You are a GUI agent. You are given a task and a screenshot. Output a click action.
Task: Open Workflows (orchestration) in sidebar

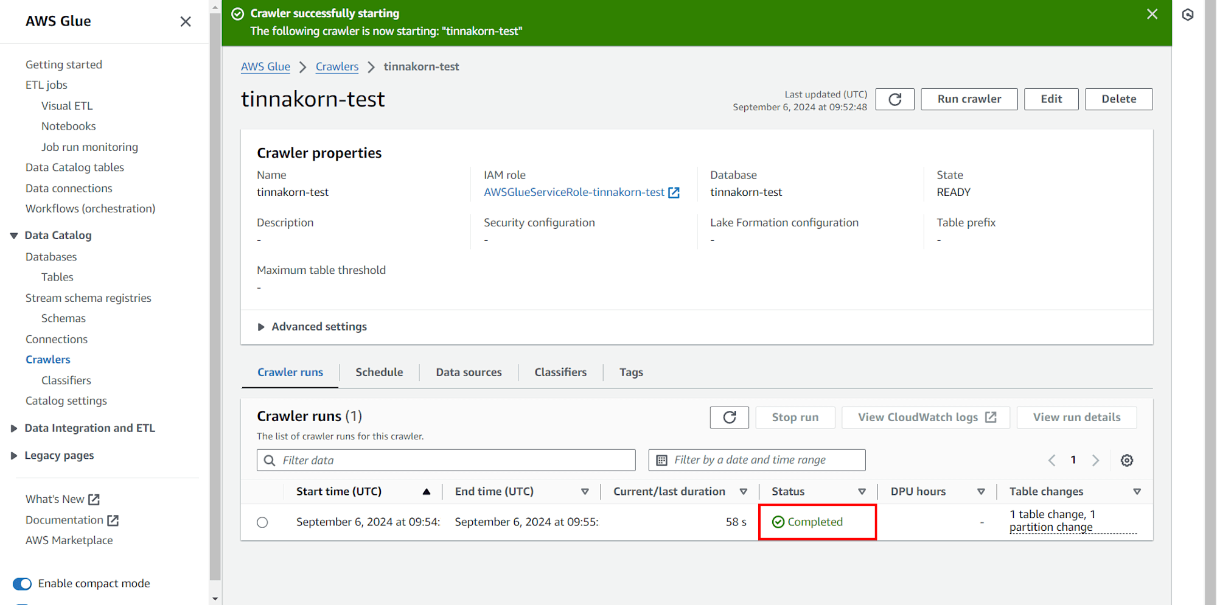pyautogui.click(x=90, y=209)
